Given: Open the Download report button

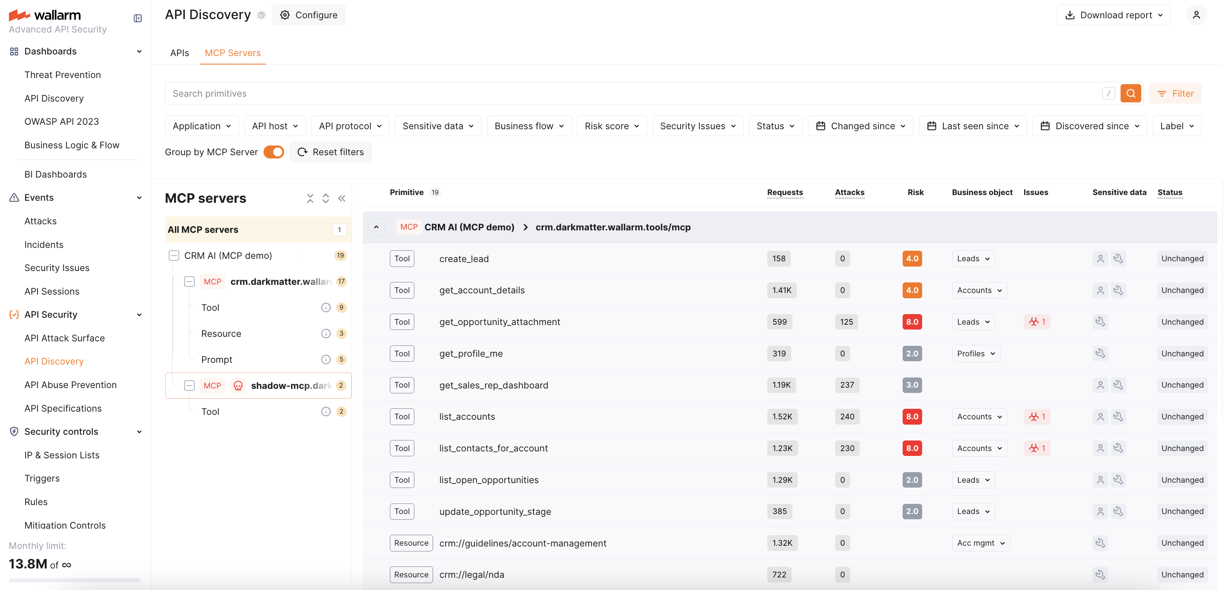Looking at the screenshot, I should pyautogui.click(x=1113, y=15).
